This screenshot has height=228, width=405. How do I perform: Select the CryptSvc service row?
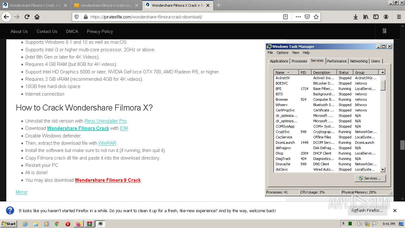coord(327,132)
